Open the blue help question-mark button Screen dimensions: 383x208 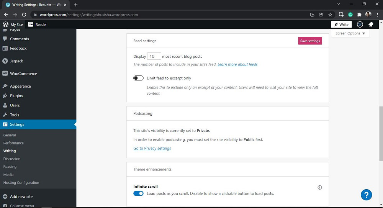(x=366, y=195)
